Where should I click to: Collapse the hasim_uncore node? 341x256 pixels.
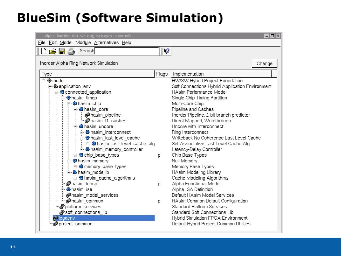point(75,126)
